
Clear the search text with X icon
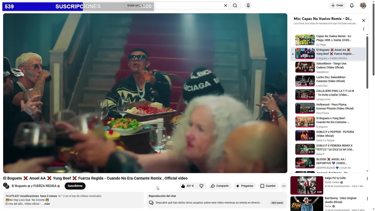pyautogui.click(x=226, y=6)
